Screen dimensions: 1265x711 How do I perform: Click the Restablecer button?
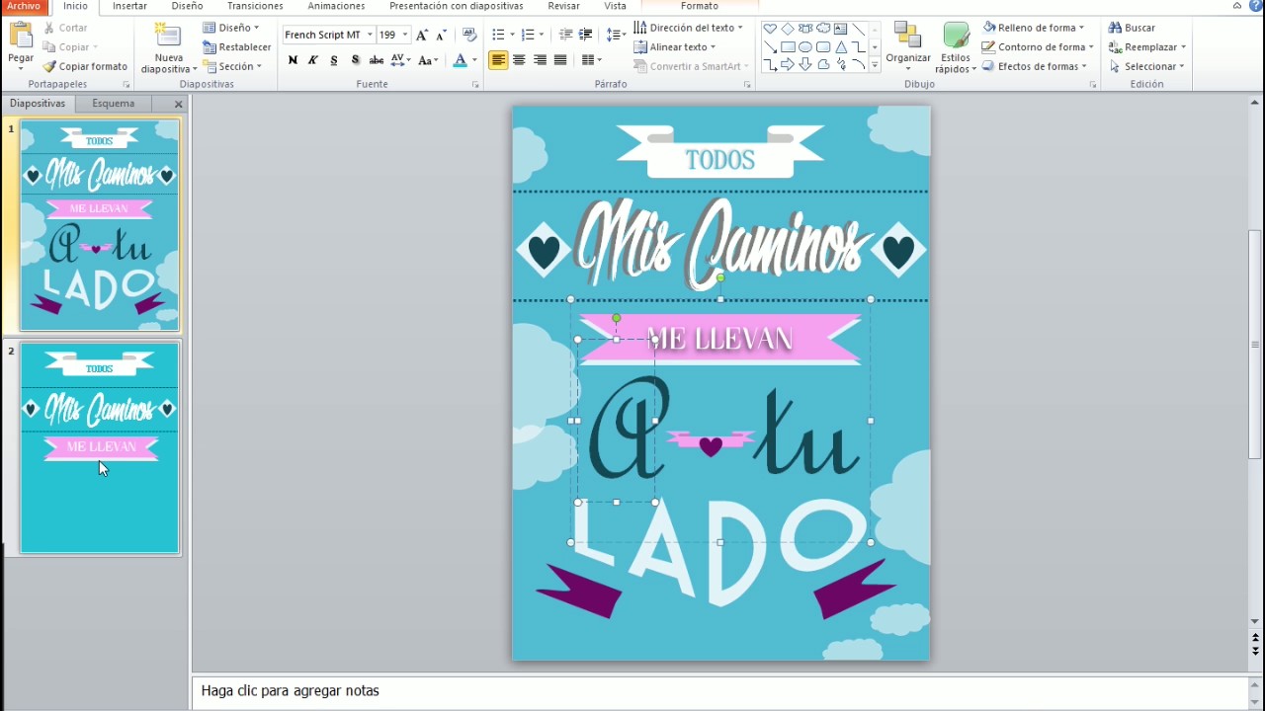pyautogui.click(x=243, y=46)
